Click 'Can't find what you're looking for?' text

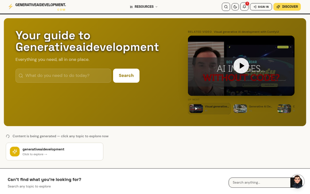pyautogui.click(x=44, y=180)
